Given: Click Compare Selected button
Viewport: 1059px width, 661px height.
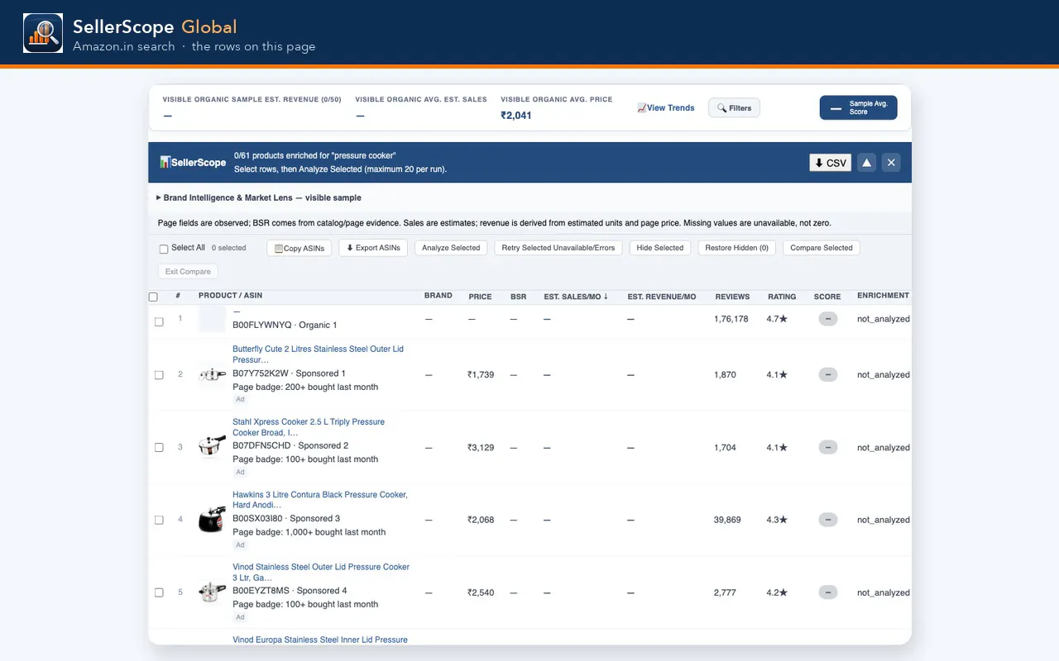Looking at the screenshot, I should click(x=822, y=248).
